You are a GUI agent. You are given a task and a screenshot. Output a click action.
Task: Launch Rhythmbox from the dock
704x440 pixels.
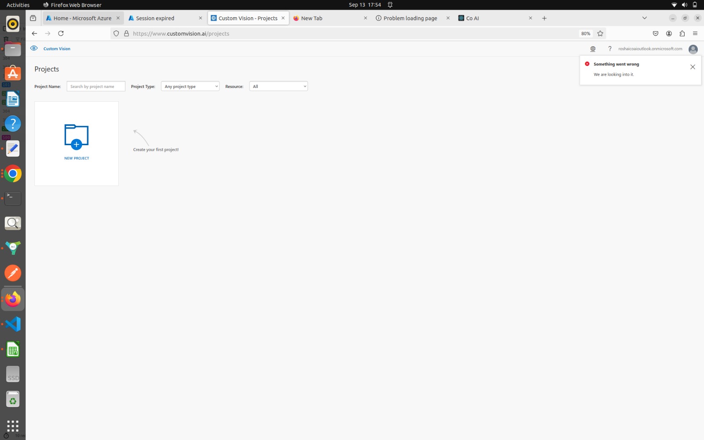[13, 24]
